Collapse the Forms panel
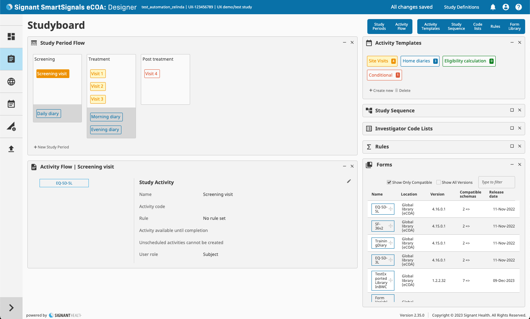The height and width of the screenshot is (319, 530). pos(512,164)
